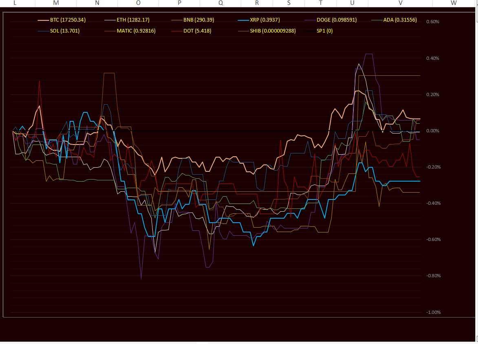Select column header T

(320, 3)
